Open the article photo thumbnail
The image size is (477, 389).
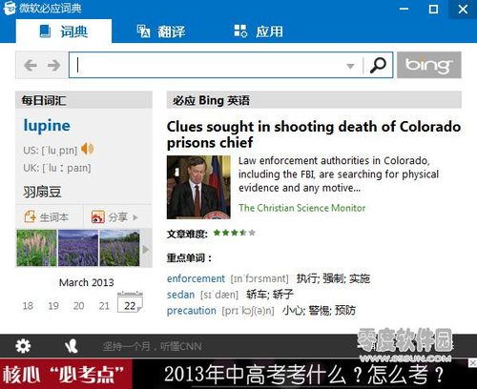(198, 187)
